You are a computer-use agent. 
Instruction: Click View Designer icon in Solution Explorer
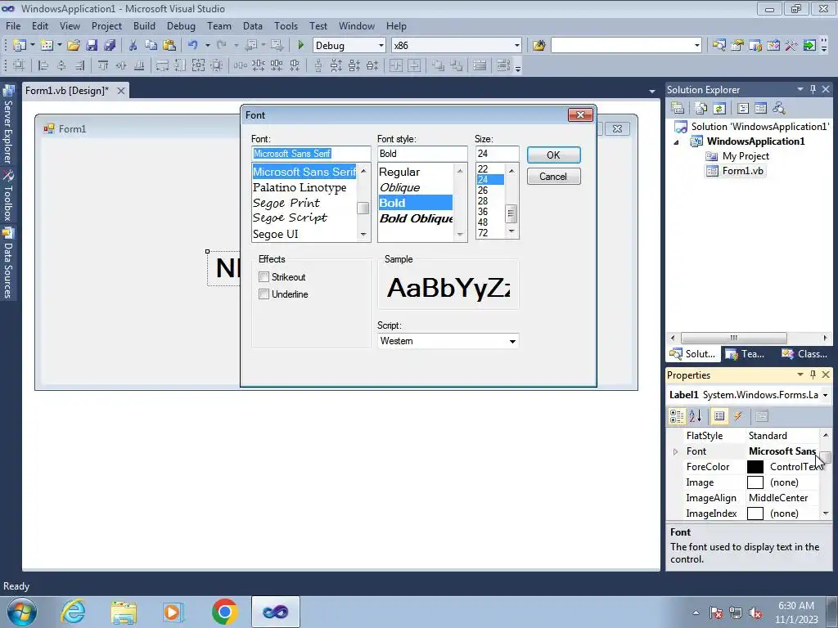[x=760, y=109]
